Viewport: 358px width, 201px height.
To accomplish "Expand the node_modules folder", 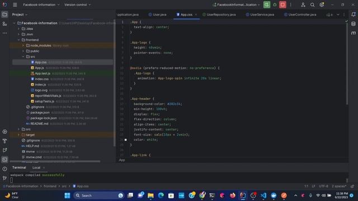I will (x=23, y=46).
